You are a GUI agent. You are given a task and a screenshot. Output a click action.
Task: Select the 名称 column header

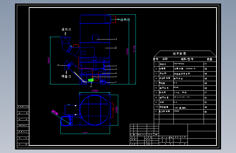165,59
